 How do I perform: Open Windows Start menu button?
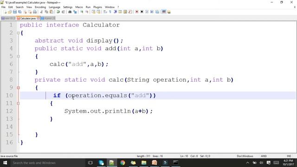tap(5, 163)
